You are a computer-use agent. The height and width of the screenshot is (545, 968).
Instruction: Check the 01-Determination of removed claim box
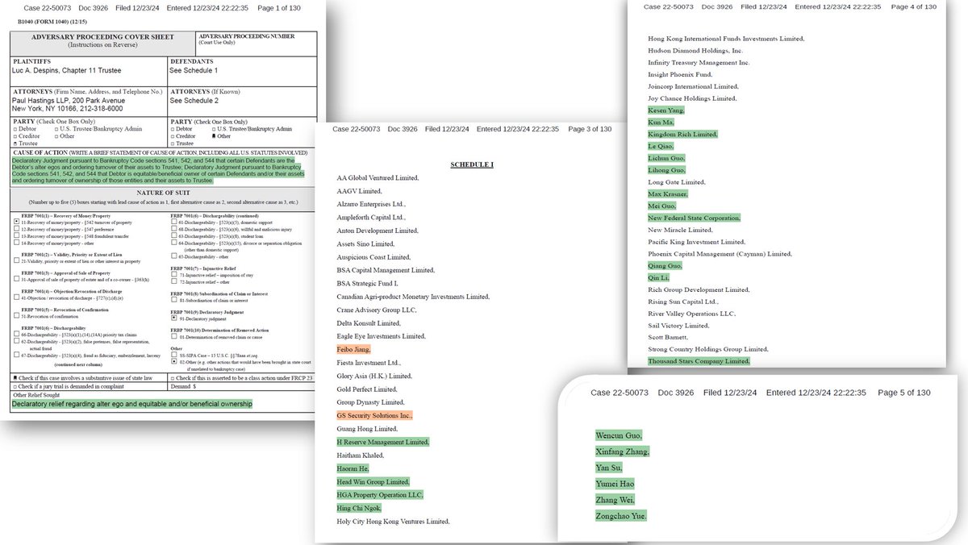point(174,336)
